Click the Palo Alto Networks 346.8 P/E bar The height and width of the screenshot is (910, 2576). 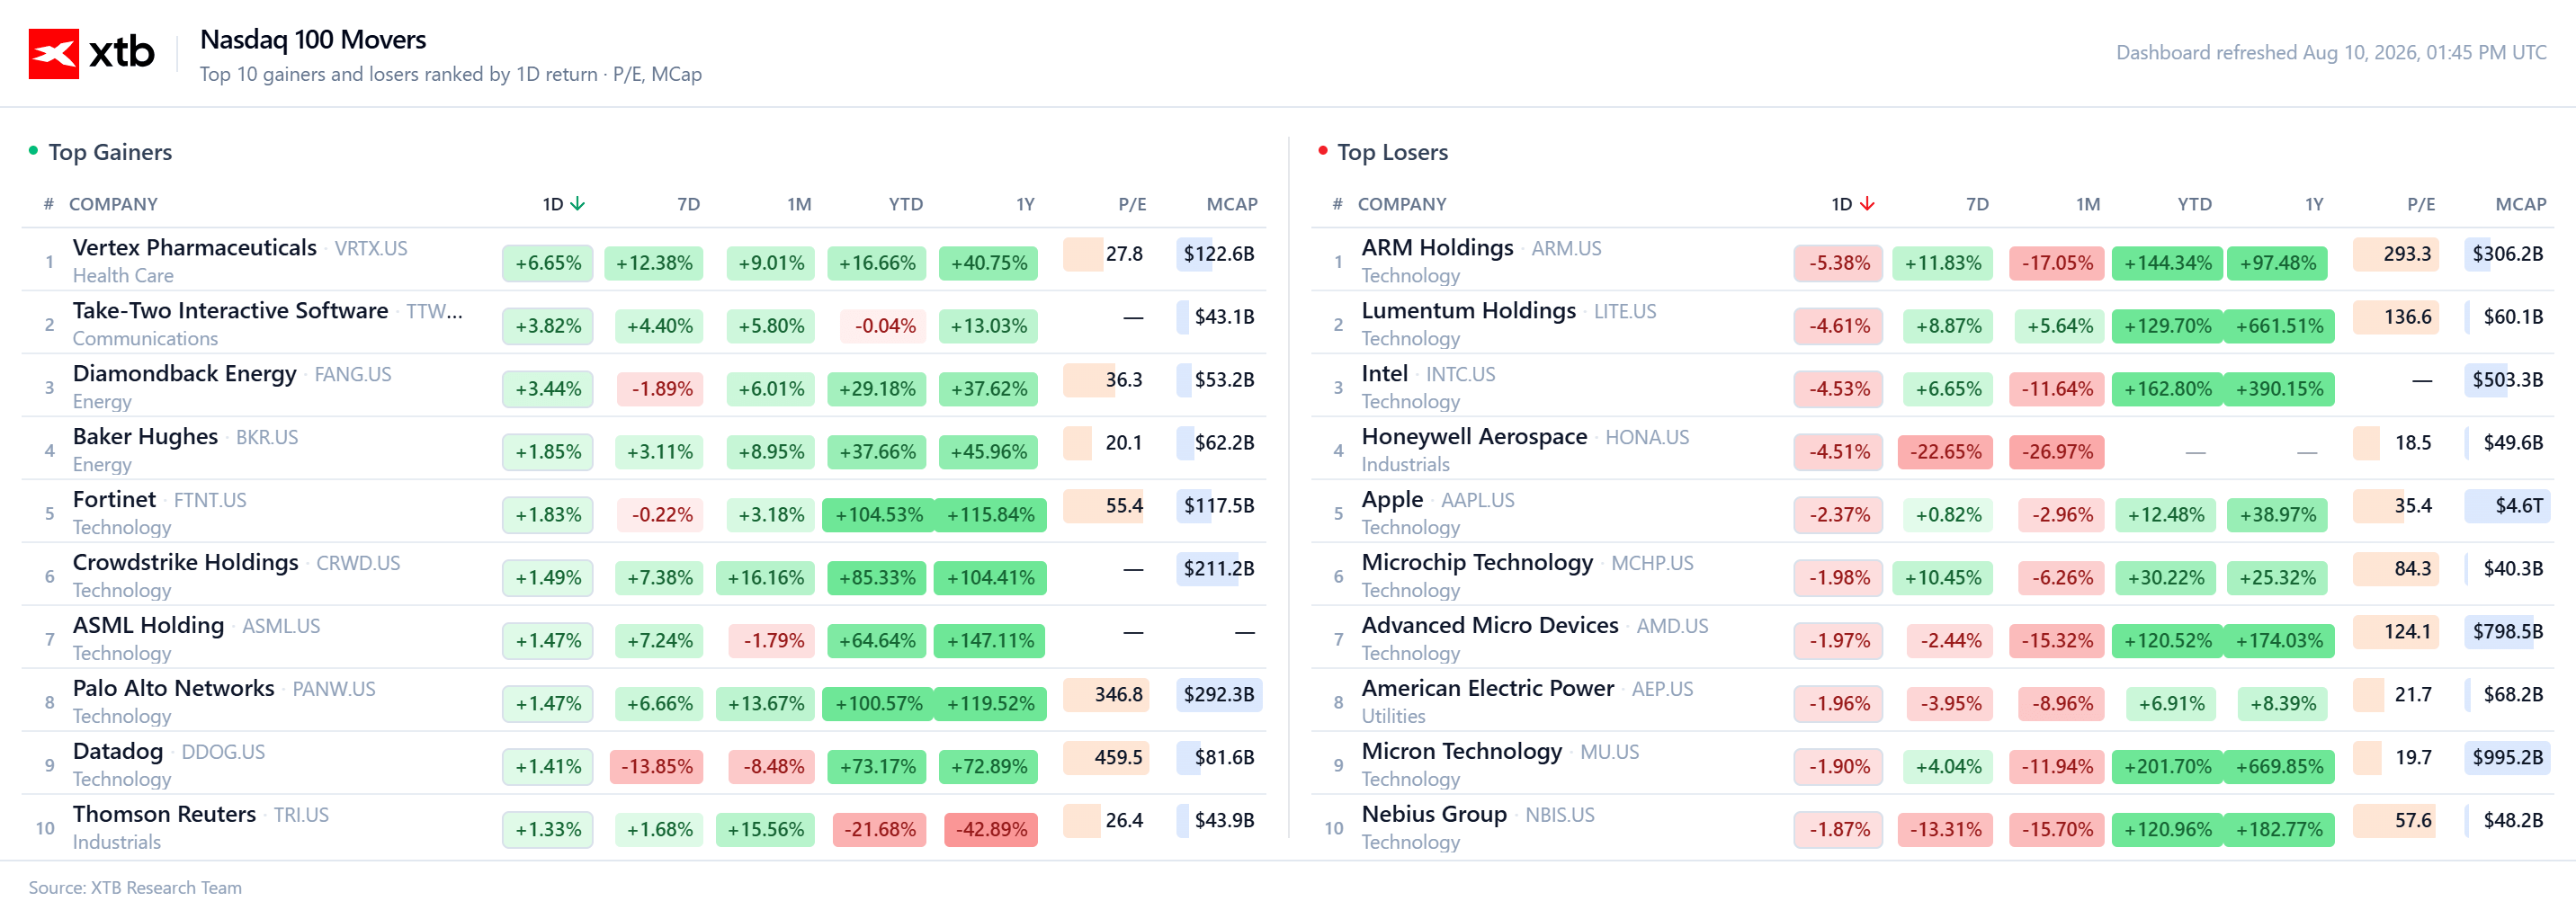point(1106,694)
